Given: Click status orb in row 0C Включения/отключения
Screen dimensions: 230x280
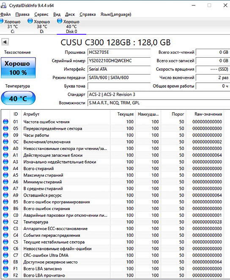Looking at the screenshot, I should click(x=5, y=141).
